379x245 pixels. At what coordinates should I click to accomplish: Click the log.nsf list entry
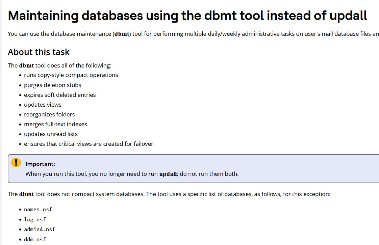[35, 219]
